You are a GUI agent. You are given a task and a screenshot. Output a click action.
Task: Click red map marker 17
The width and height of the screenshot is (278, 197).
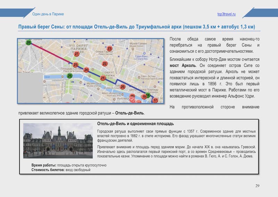(x=155, y=100)
